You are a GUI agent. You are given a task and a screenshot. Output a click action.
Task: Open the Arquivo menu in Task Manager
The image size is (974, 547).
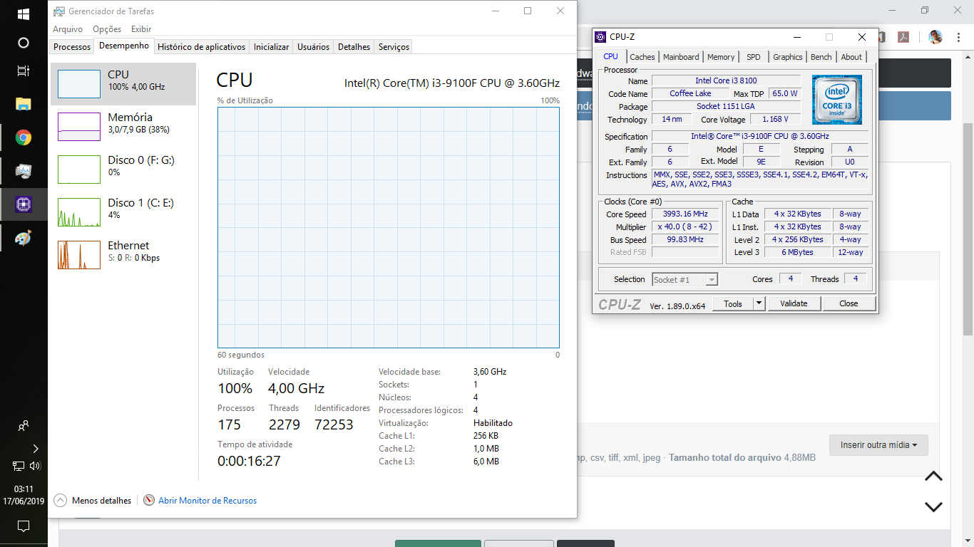tap(68, 29)
